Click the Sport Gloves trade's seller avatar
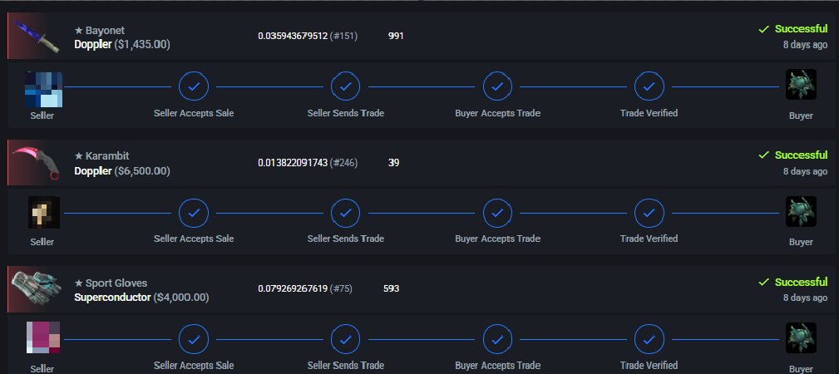Viewport: 839px width, 374px height. (43, 338)
